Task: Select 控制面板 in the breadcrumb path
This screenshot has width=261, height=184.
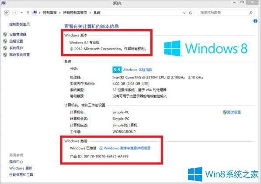Action: (50, 13)
